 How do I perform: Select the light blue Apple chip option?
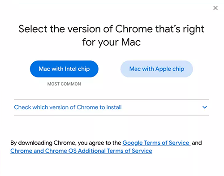tap(157, 69)
